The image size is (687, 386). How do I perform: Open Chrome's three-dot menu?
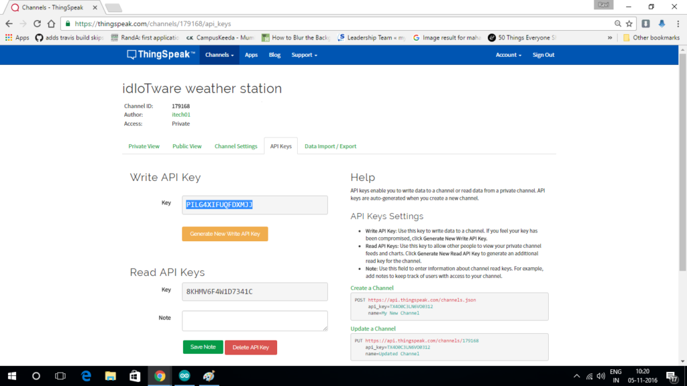pyautogui.click(x=678, y=23)
